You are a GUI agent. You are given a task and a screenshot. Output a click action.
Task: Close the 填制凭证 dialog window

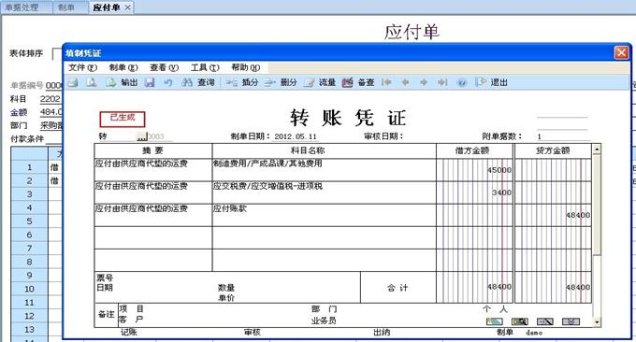pyautogui.click(x=621, y=52)
